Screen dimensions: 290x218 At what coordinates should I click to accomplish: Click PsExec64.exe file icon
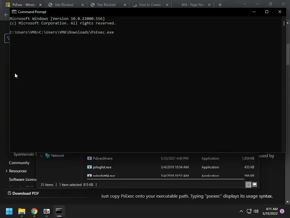pos(89,158)
